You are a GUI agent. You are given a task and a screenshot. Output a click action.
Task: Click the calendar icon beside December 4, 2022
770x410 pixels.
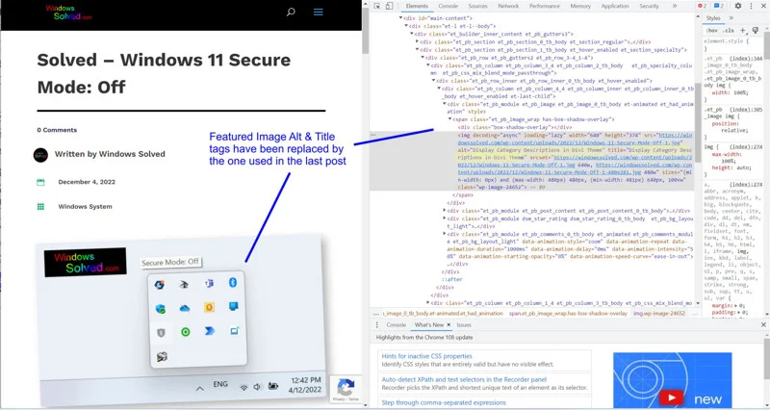[x=40, y=182]
